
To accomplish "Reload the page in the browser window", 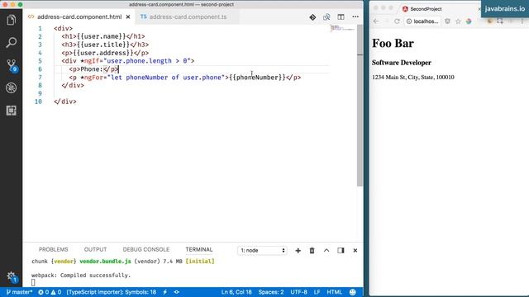I will click(x=397, y=21).
